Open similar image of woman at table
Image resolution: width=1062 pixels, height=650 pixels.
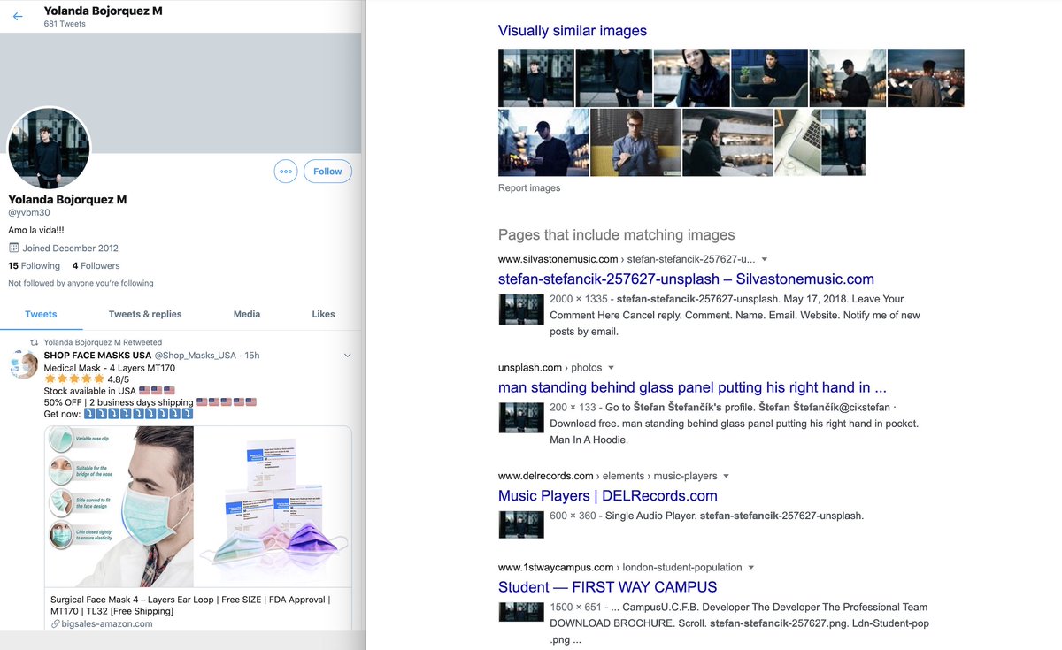point(692,78)
